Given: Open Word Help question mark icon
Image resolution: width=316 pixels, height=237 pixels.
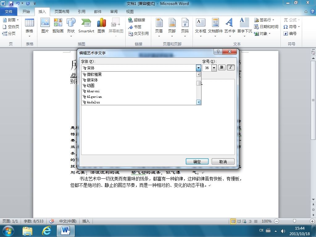Looking at the screenshot, I should (313, 11).
